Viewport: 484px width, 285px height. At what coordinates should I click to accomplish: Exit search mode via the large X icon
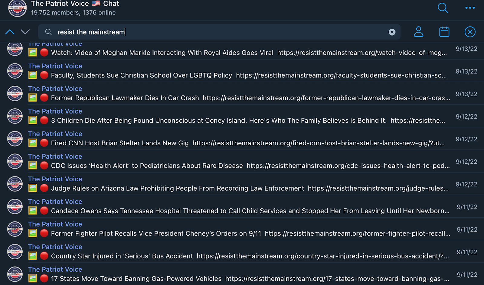pyautogui.click(x=470, y=32)
